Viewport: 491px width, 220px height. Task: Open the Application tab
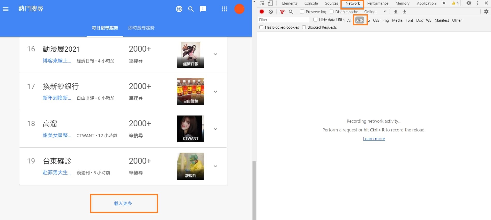[x=426, y=3]
